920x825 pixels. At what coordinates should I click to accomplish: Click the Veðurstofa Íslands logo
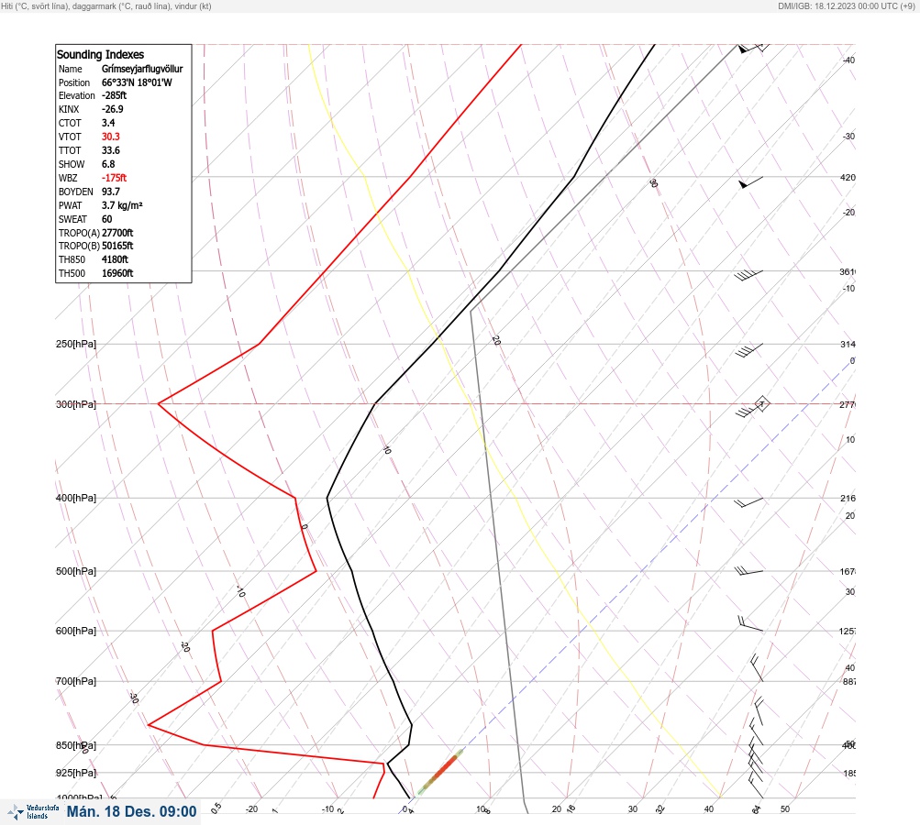coord(33,811)
